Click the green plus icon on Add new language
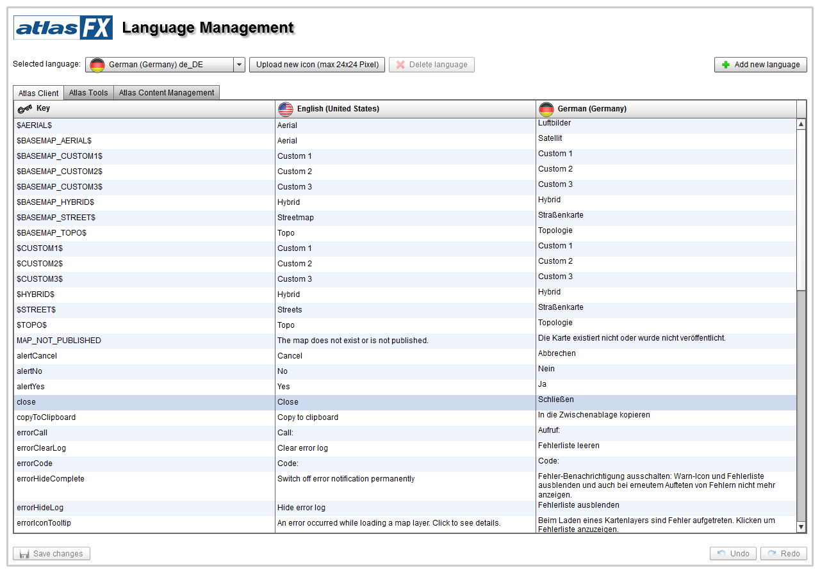Screen dimensions: 820x573 [726, 65]
